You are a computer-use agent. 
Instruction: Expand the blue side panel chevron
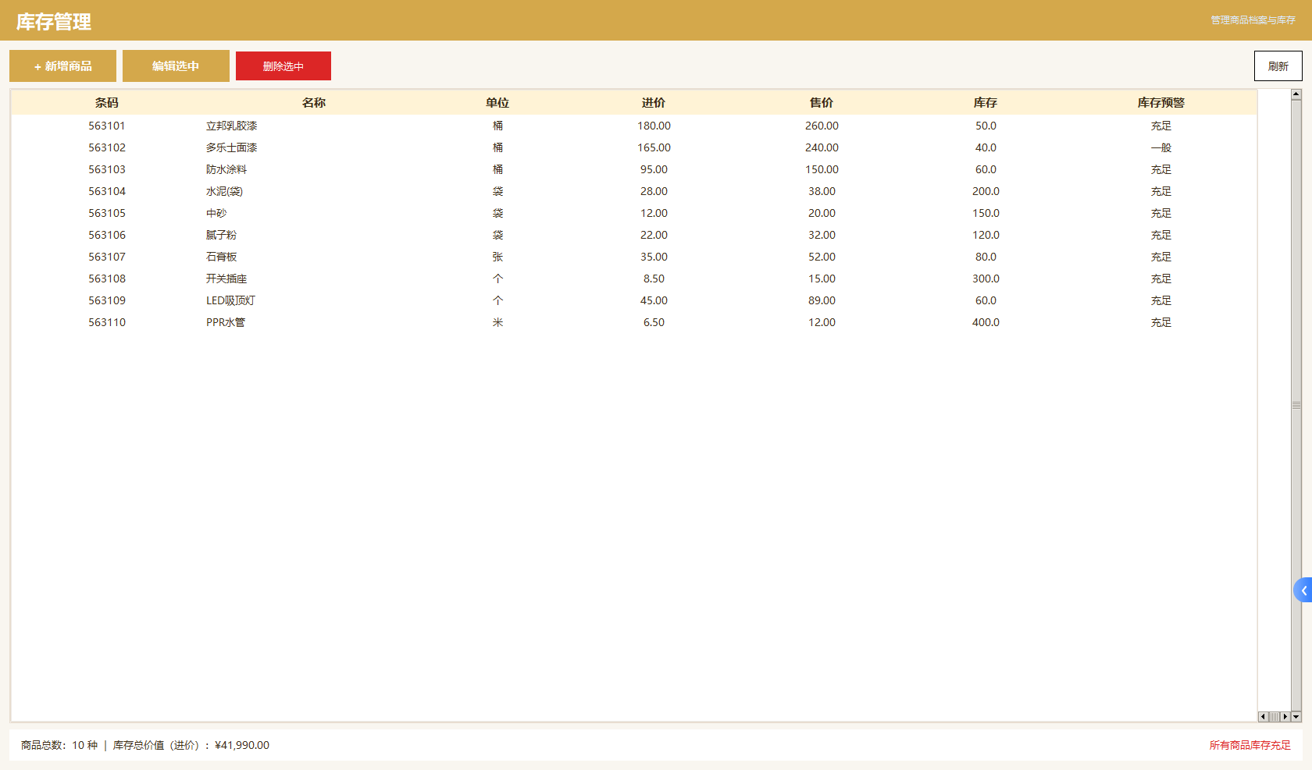1303,591
